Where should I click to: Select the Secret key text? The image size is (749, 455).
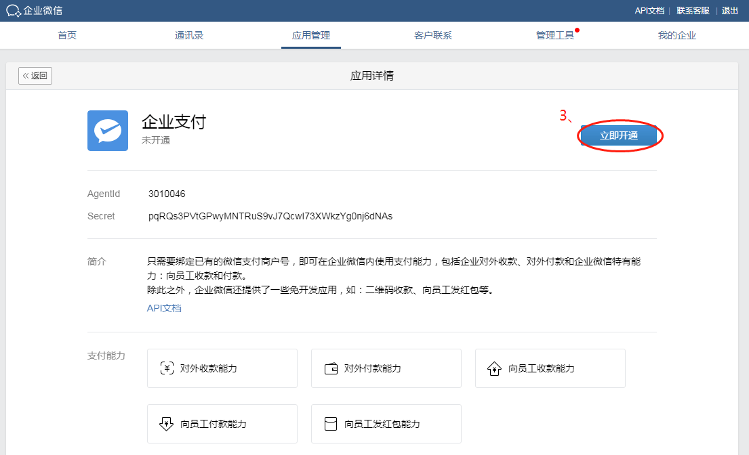pos(270,216)
